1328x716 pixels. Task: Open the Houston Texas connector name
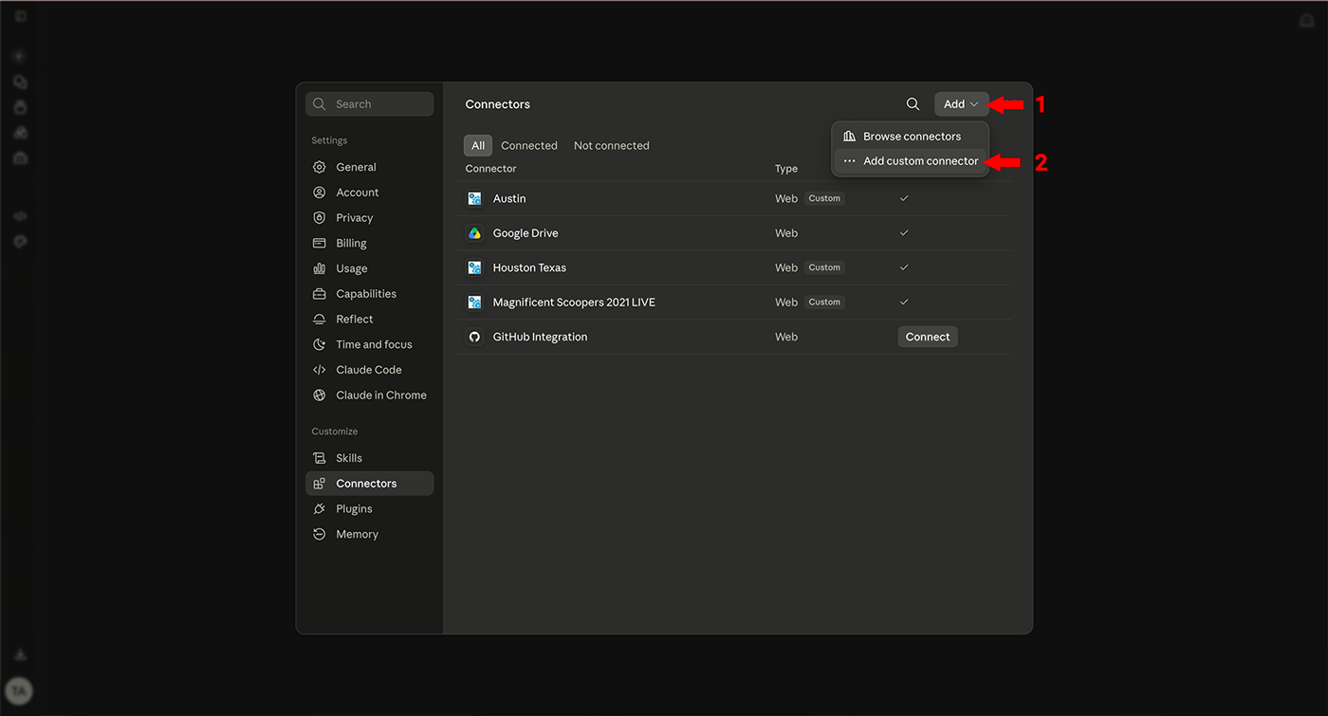[529, 267]
